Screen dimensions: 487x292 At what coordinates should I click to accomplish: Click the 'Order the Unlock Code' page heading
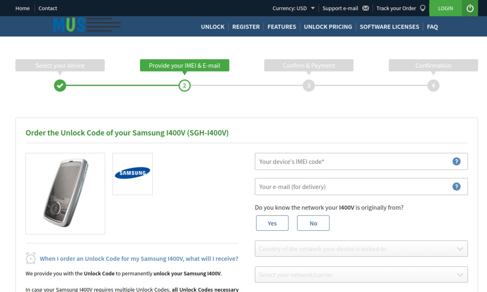pos(127,133)
